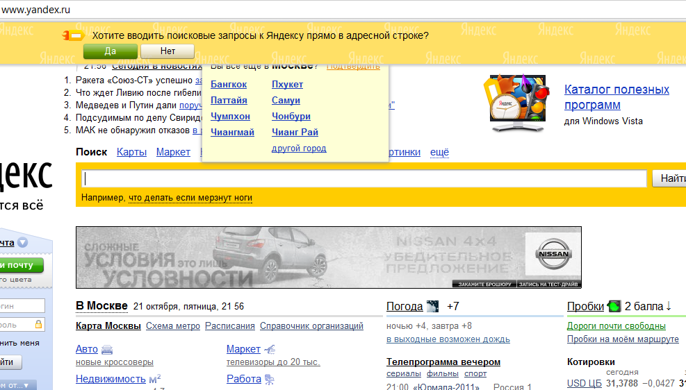Image resolution: width=686 pixels, height=390 pixels.
Task: Click USD ЦБ currency link
Action: pyautogui.click(x=585, y=384)
